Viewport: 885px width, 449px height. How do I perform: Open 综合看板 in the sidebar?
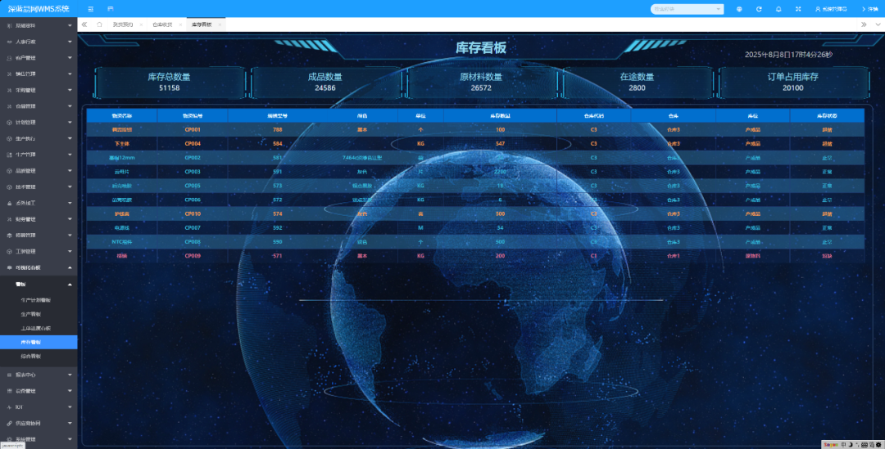[30, 356]
